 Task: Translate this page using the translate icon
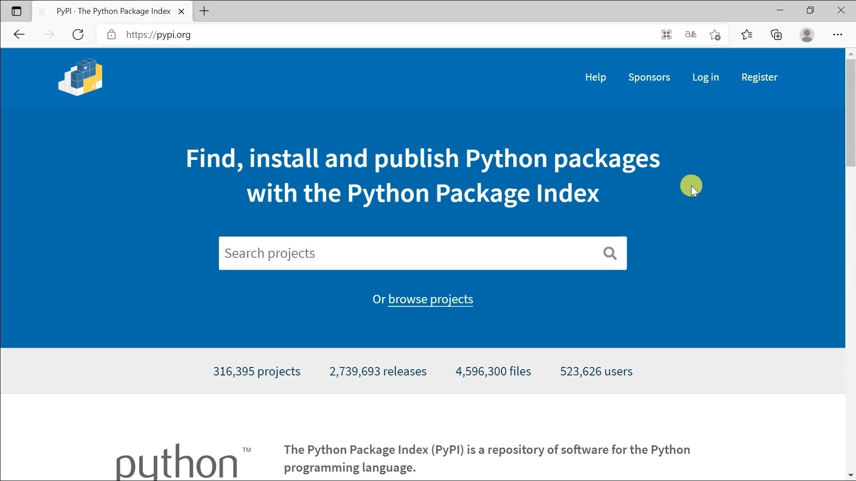click(x=690, y=34)
